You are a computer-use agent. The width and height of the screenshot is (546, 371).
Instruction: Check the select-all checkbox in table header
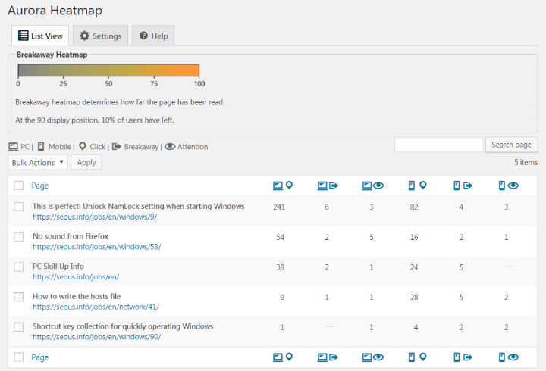click(19, 185)
